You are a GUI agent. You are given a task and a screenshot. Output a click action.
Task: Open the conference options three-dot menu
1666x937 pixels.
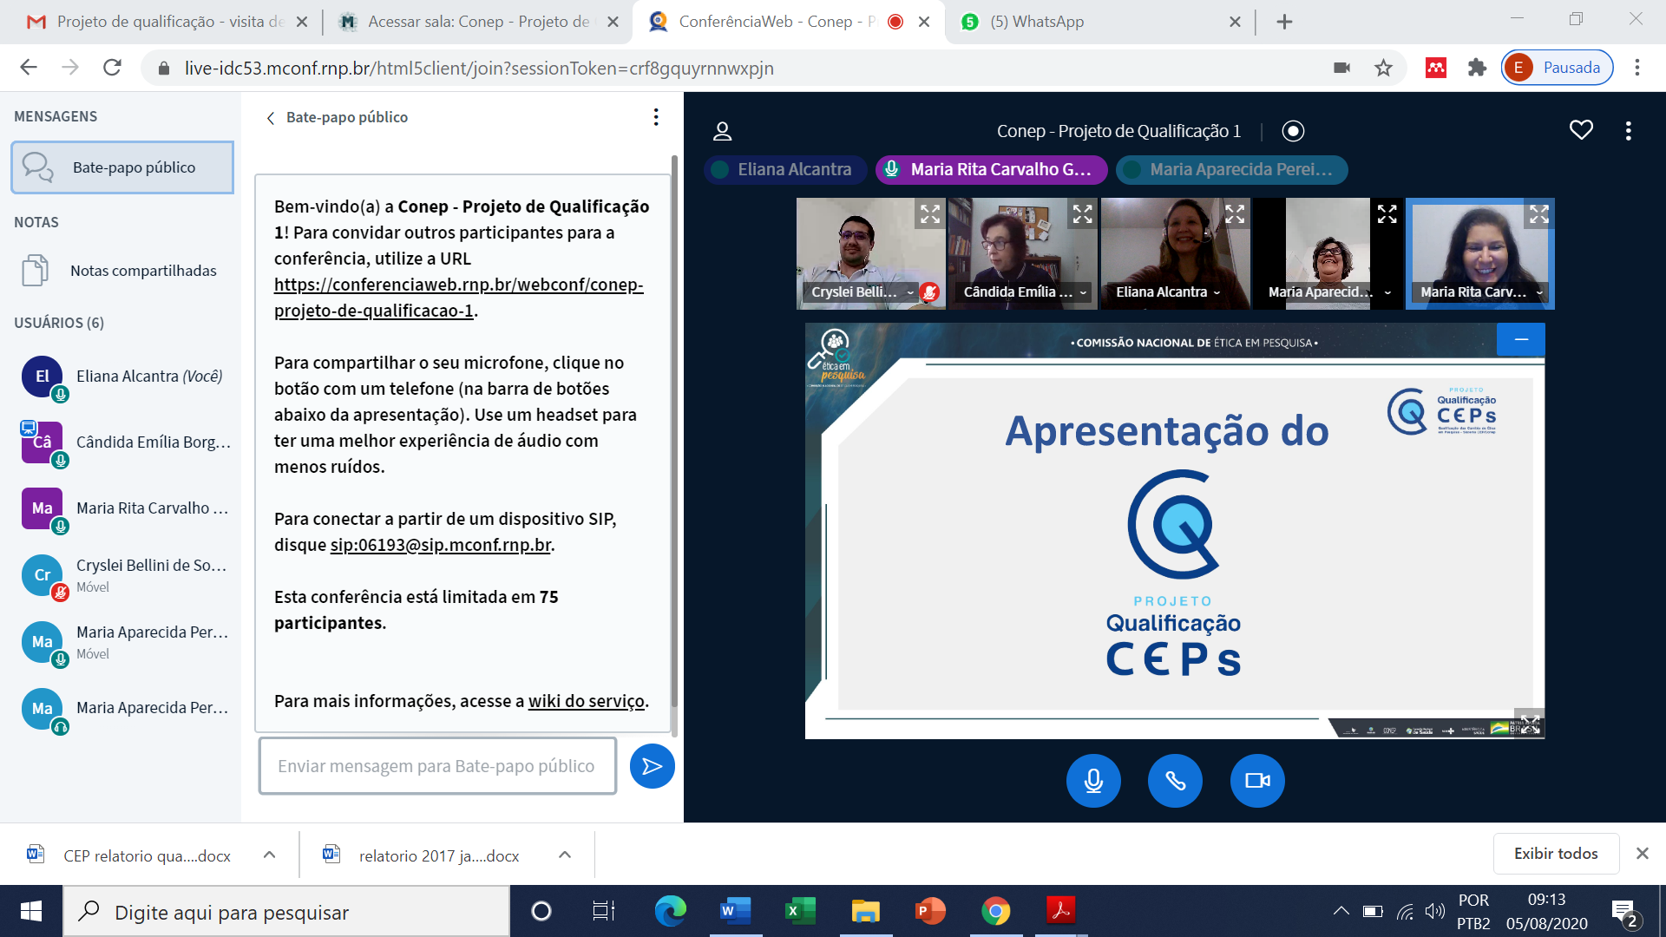(1628, 131)
